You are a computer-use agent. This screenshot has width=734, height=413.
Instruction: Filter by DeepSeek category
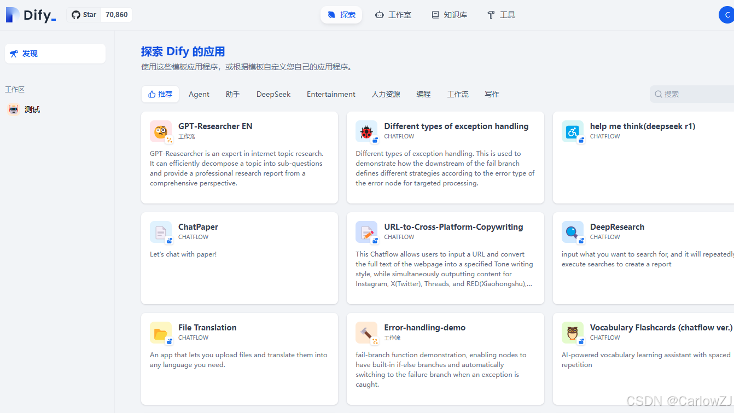click(273, 94)
